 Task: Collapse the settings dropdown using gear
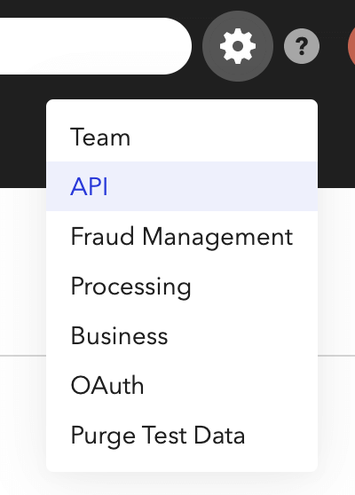click(x=238, y=46)
